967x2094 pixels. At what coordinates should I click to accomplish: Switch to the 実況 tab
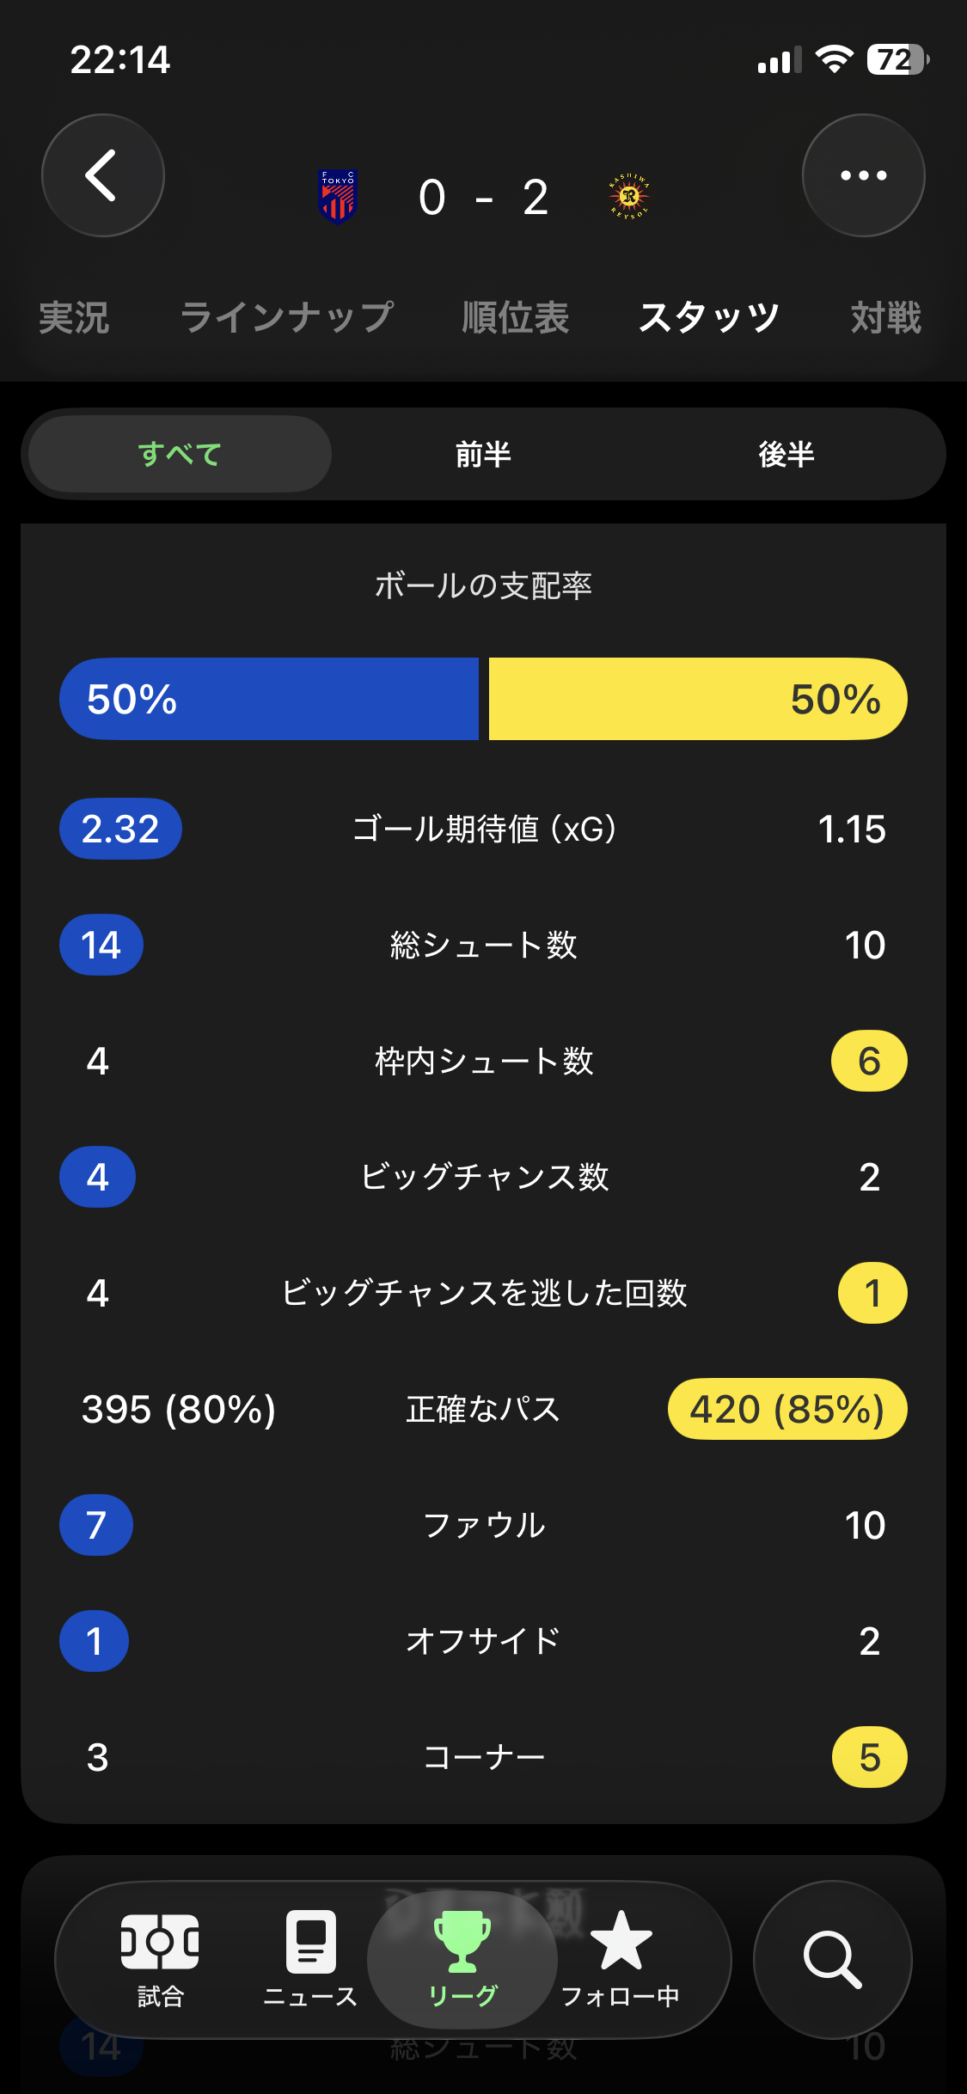click(74, 318)
